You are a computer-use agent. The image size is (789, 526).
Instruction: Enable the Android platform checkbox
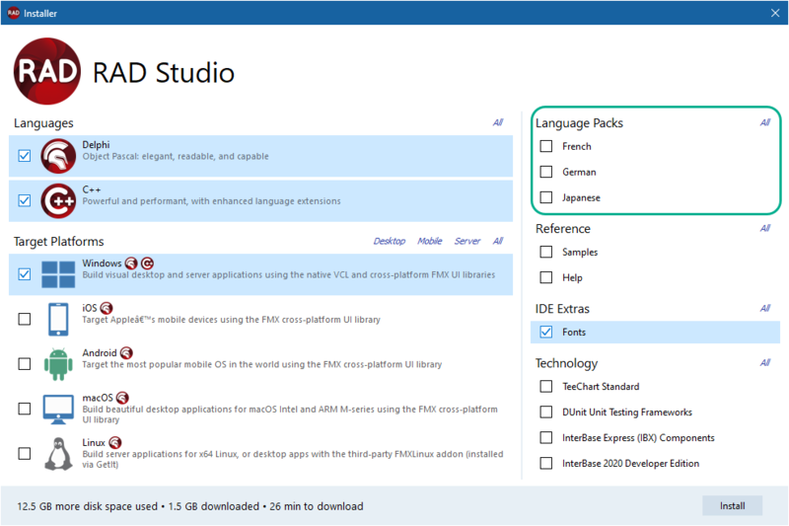(x=24, y=364)
